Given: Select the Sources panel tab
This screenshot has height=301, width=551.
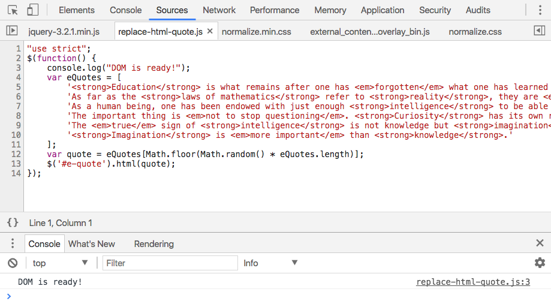Looking at the screenshot, I should tap(172, 10).
